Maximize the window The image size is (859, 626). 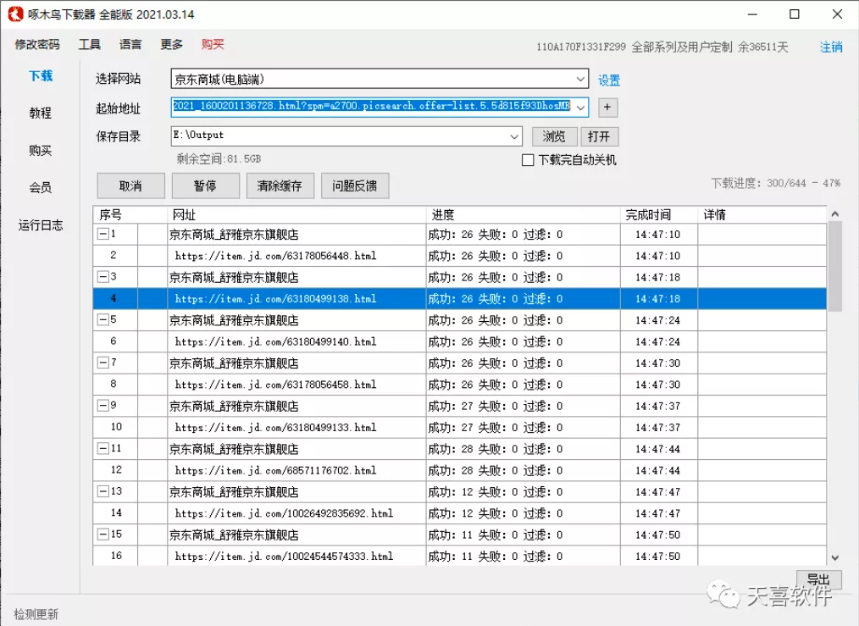(795, 14)
